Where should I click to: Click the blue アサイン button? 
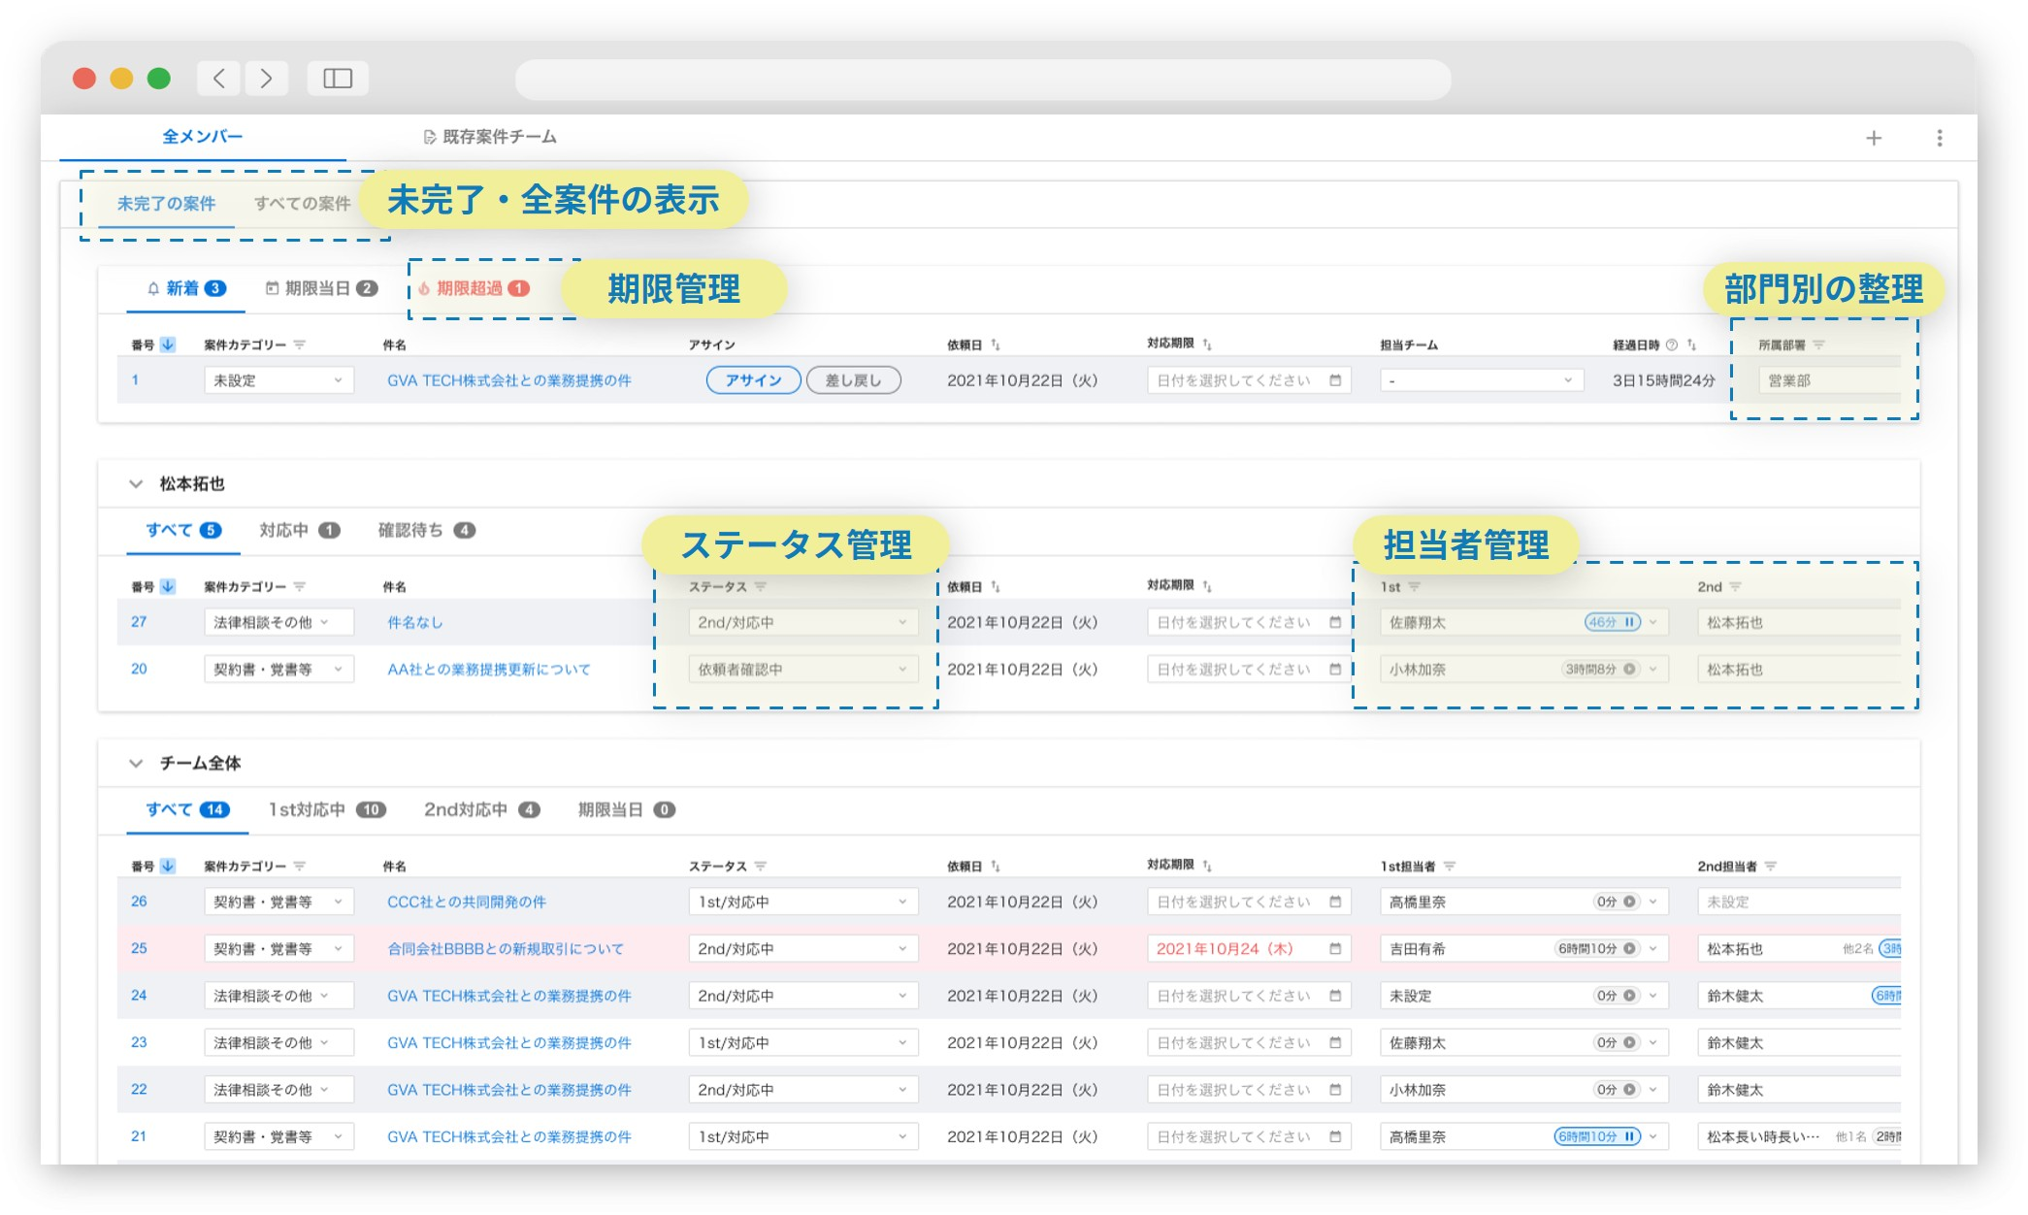coord(753,380)
